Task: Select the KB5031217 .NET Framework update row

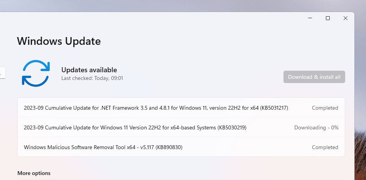Action: tap(181, 108)
